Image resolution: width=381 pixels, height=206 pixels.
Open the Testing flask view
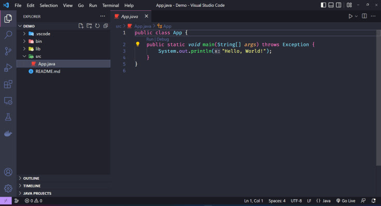(8, 117)
